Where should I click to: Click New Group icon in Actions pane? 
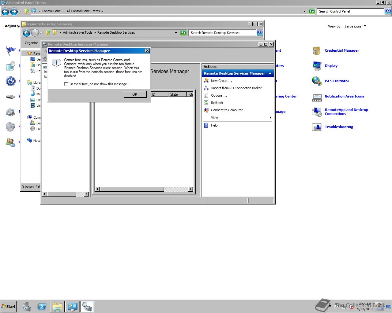[206, 81]
